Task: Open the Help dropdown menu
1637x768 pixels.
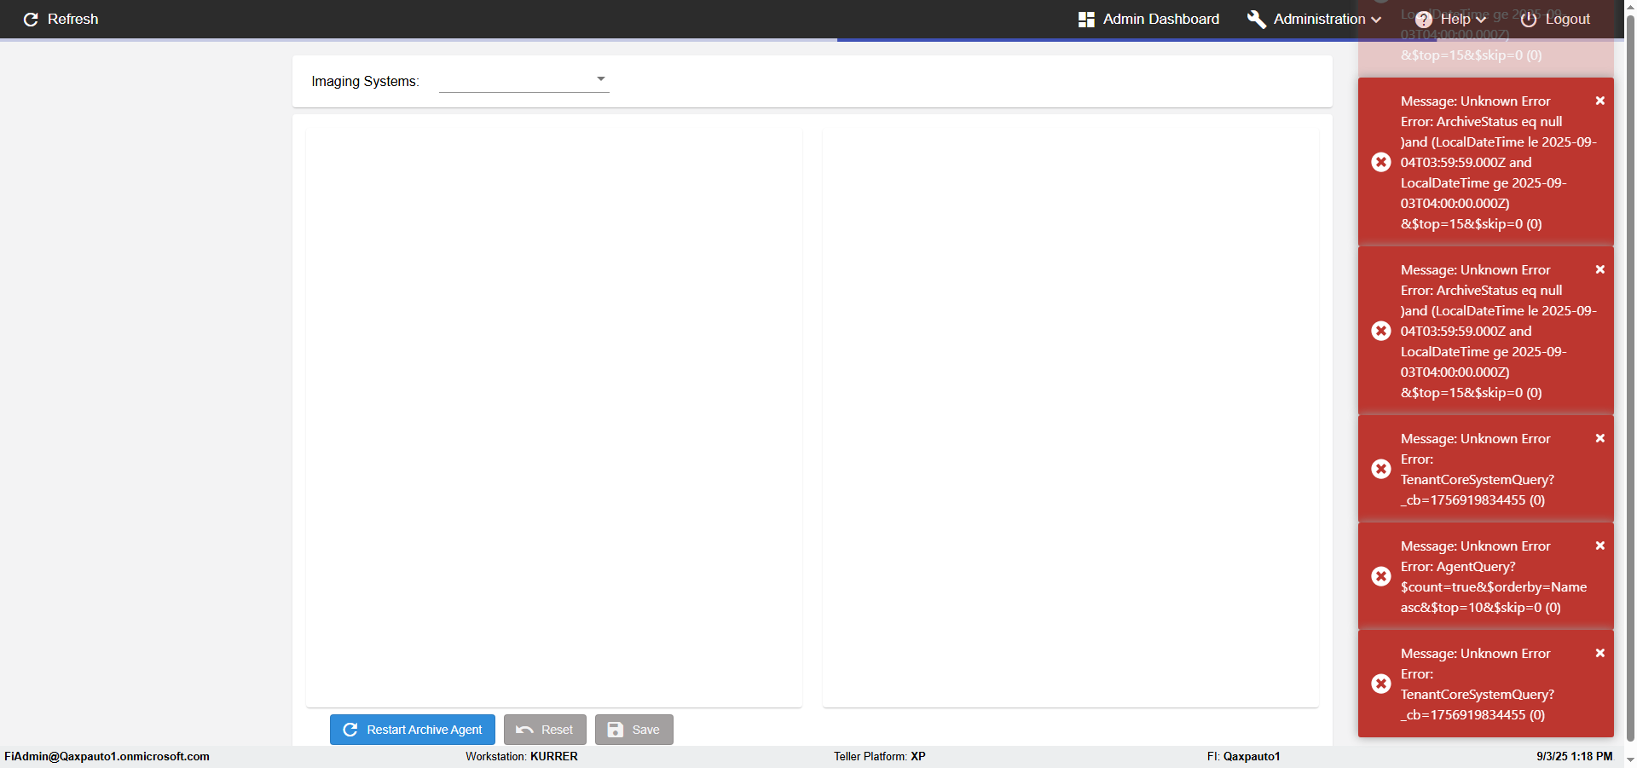Action: 1450,19
